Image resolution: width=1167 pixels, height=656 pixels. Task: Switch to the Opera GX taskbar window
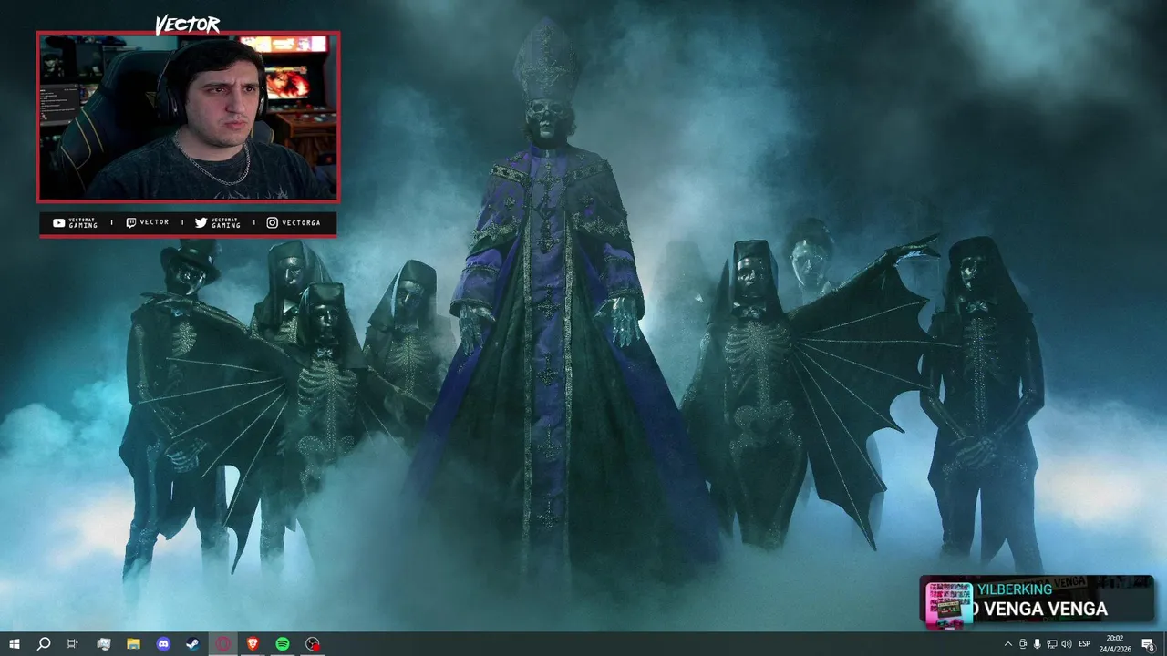[x=222, y=644]
